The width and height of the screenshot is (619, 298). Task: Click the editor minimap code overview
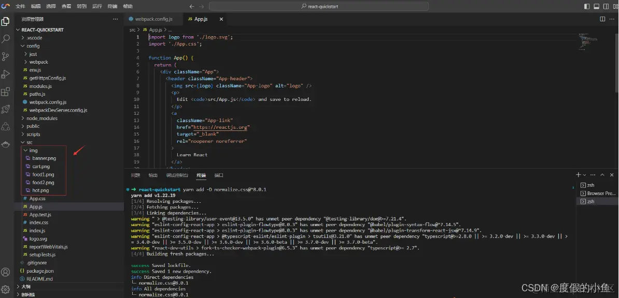[588, 41]
